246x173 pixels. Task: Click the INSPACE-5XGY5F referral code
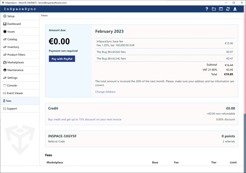pos(62,136)
